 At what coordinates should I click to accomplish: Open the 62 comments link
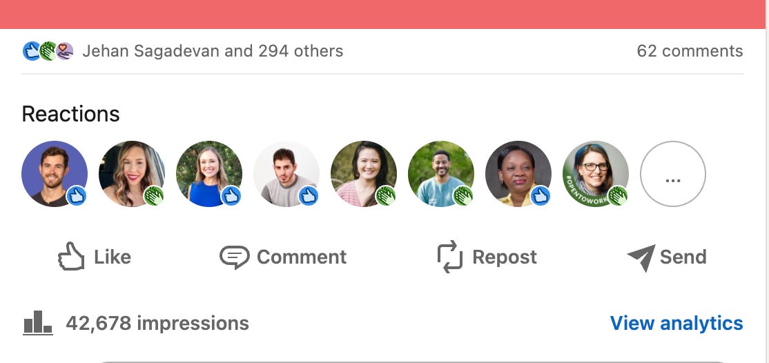tap(690, 51)
